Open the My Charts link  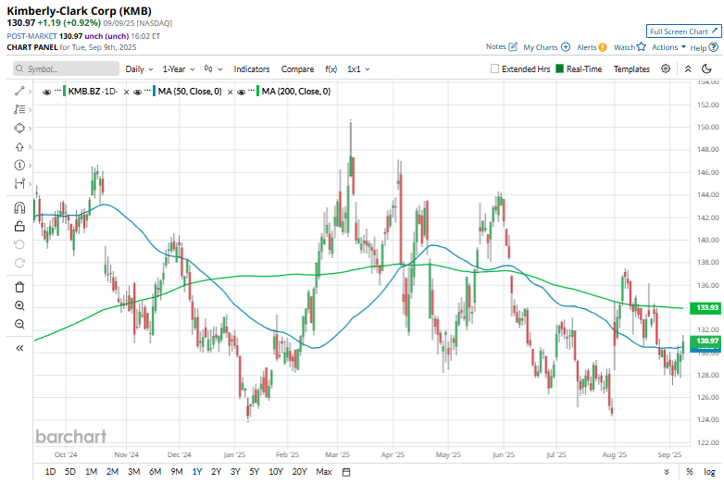[x=541, y=47]
